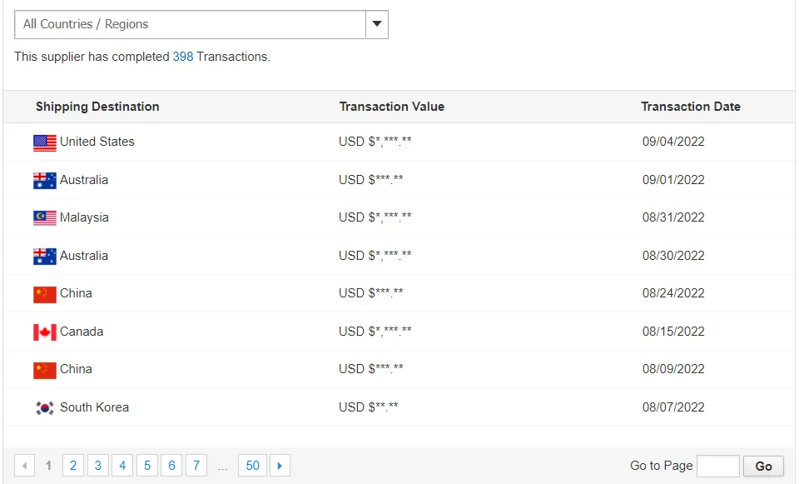Click the Canada flag icon
799x484 pixels.
click(x=45, y=332)
